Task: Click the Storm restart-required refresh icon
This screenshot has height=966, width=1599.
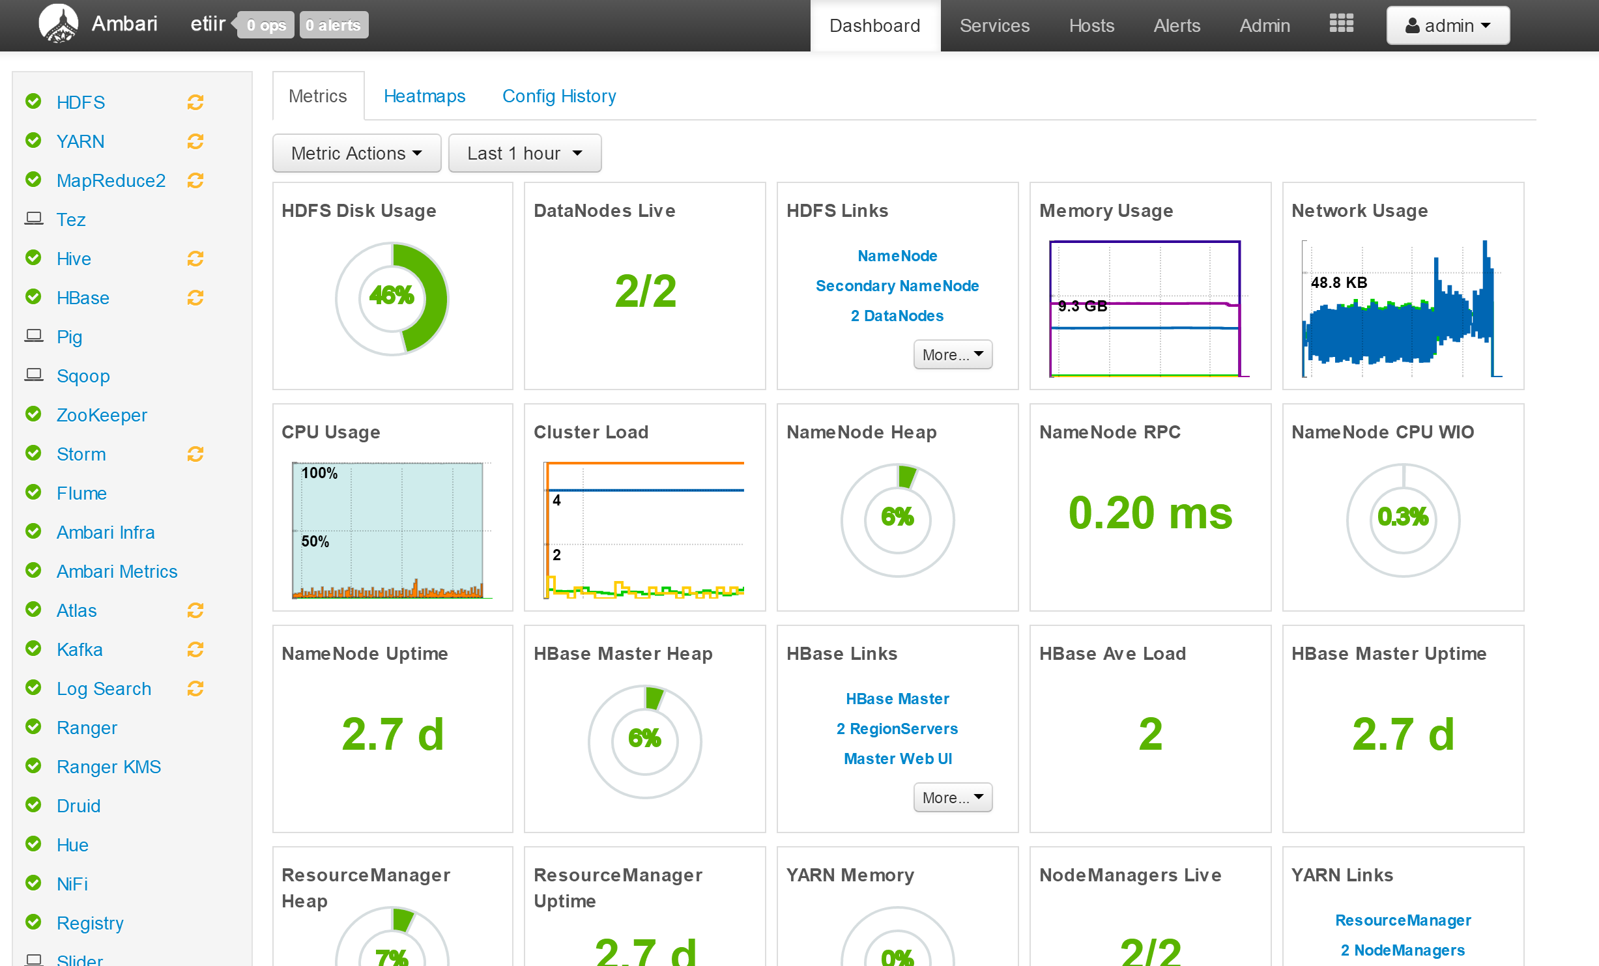Action: point(195,454)
